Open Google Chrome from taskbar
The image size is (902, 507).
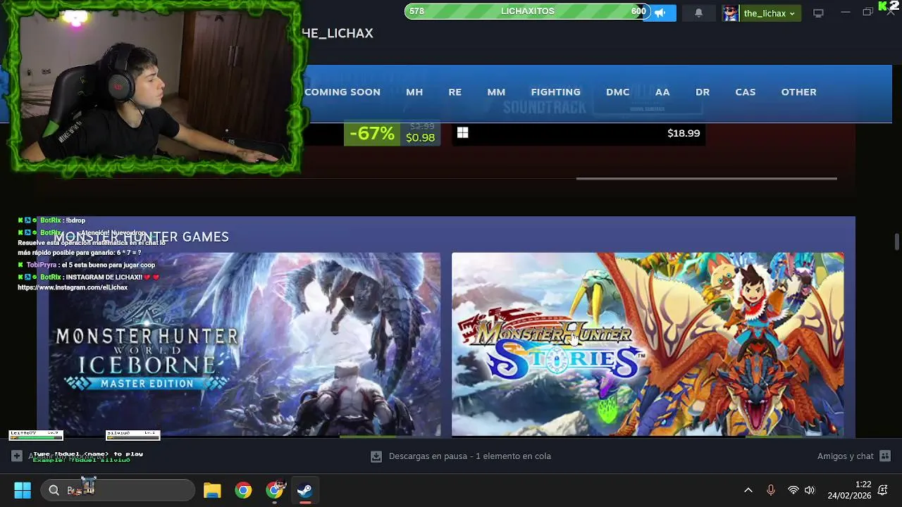click(243, 490)
